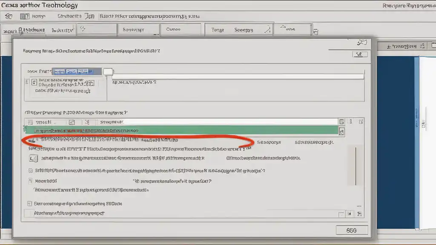The width and height of the screenshot is (436, 245).
Task: Click the Seneeesr column header
Action: [112, 122]
